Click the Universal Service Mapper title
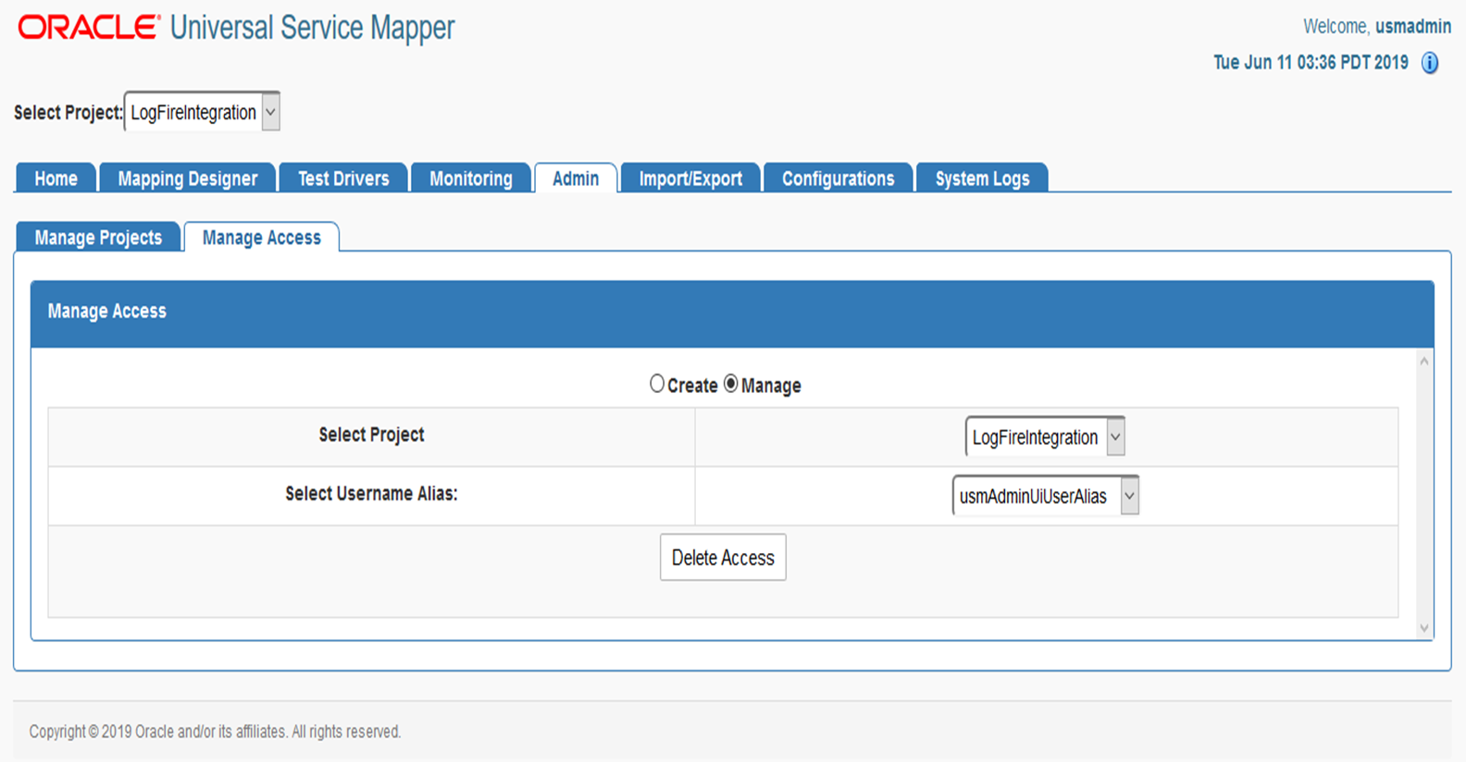Image resolution: width=1466 pixels, height=762 pixels. click(313, 28)
